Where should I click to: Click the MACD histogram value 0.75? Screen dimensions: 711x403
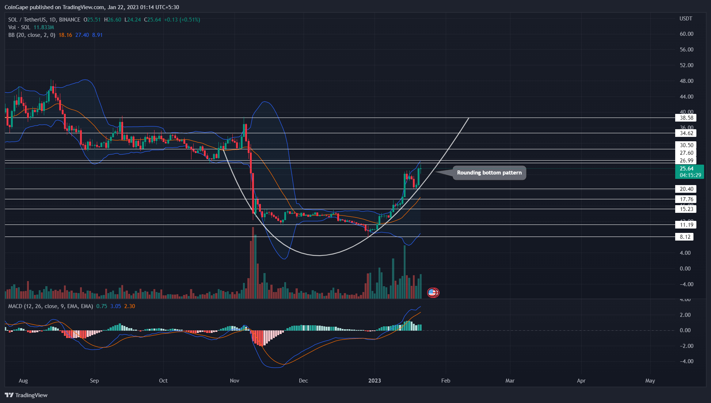102,306
